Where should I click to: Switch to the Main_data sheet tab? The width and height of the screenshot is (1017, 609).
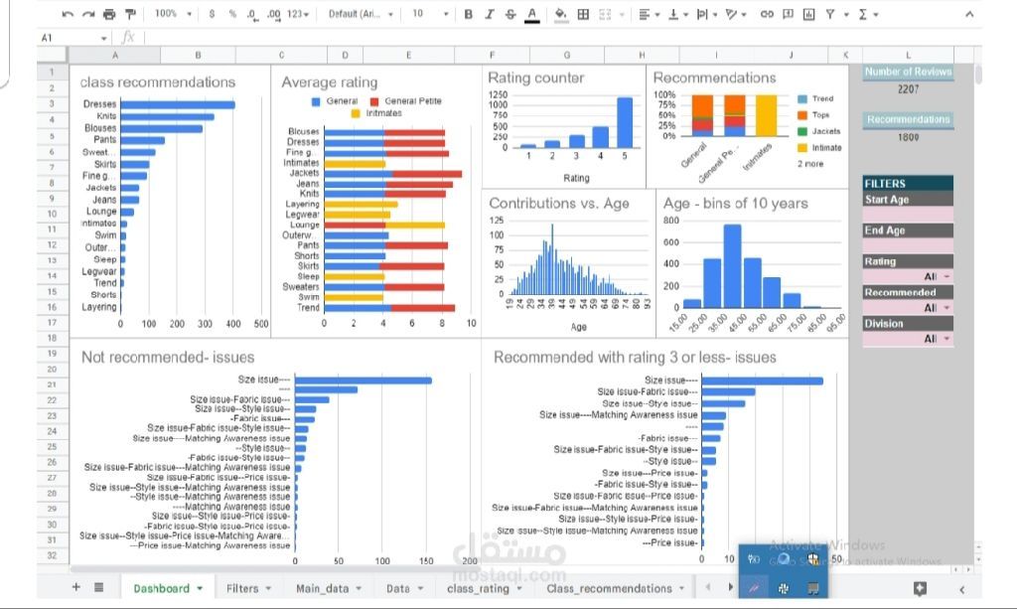(322, 588)
